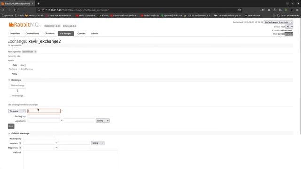
Task: Show more bookmarks with the chevron
Action: 274,15
